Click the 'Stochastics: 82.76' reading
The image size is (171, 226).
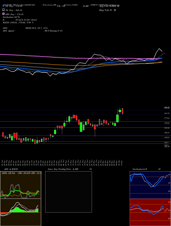click(11, 17)
